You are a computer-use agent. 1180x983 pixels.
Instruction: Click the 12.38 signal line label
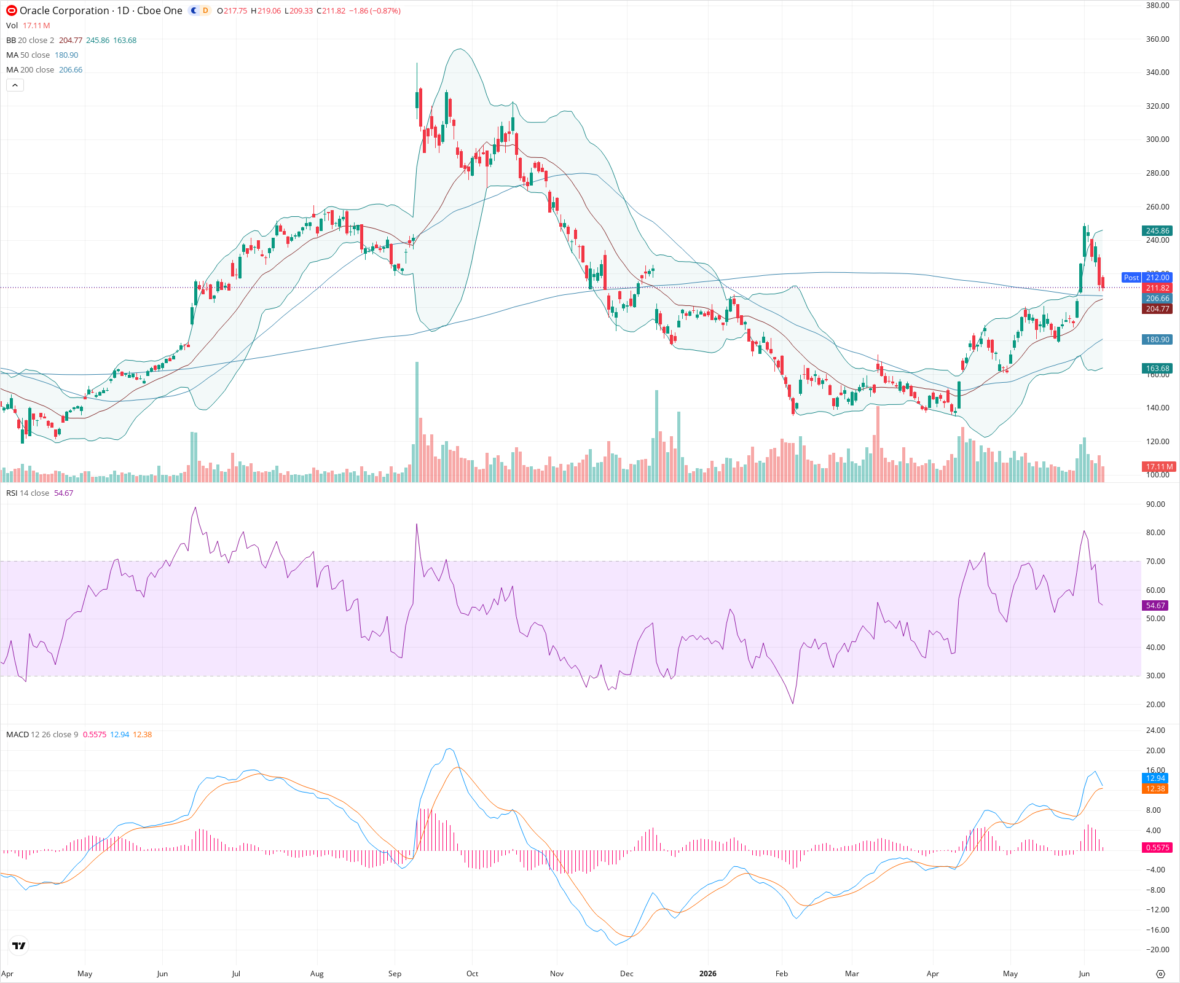[1155, 789]
